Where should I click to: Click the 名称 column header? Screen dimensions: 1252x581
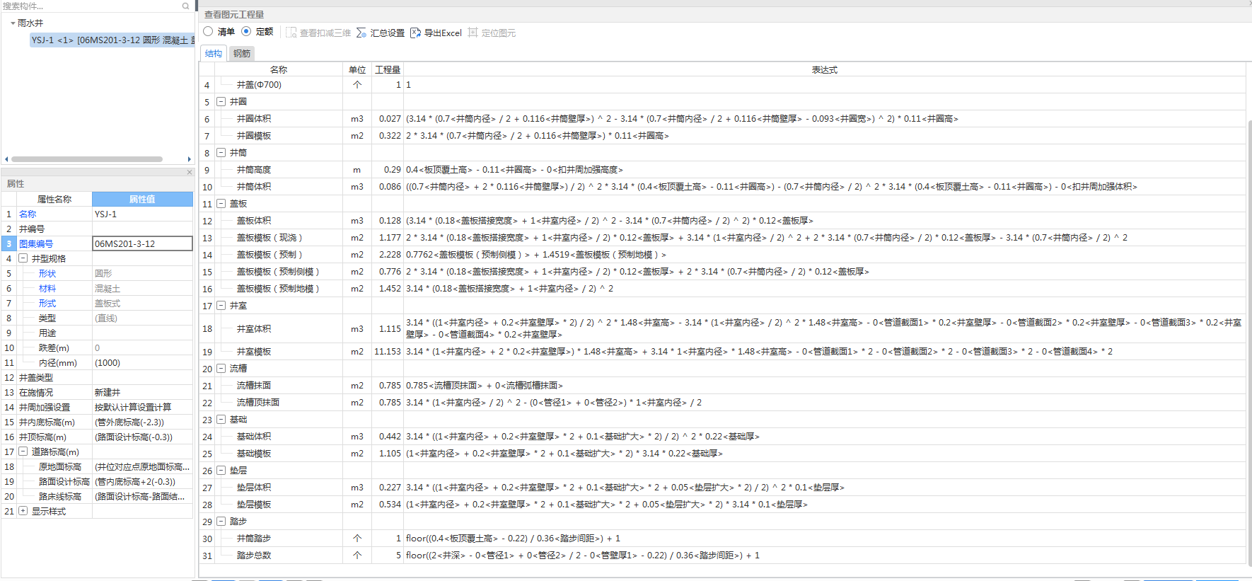point(279,69)
